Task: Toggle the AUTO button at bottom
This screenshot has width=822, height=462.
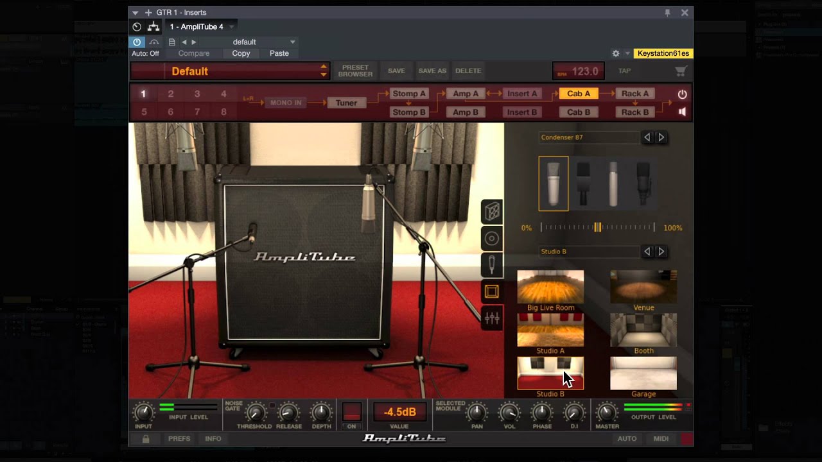Action: tap(627, 439)
